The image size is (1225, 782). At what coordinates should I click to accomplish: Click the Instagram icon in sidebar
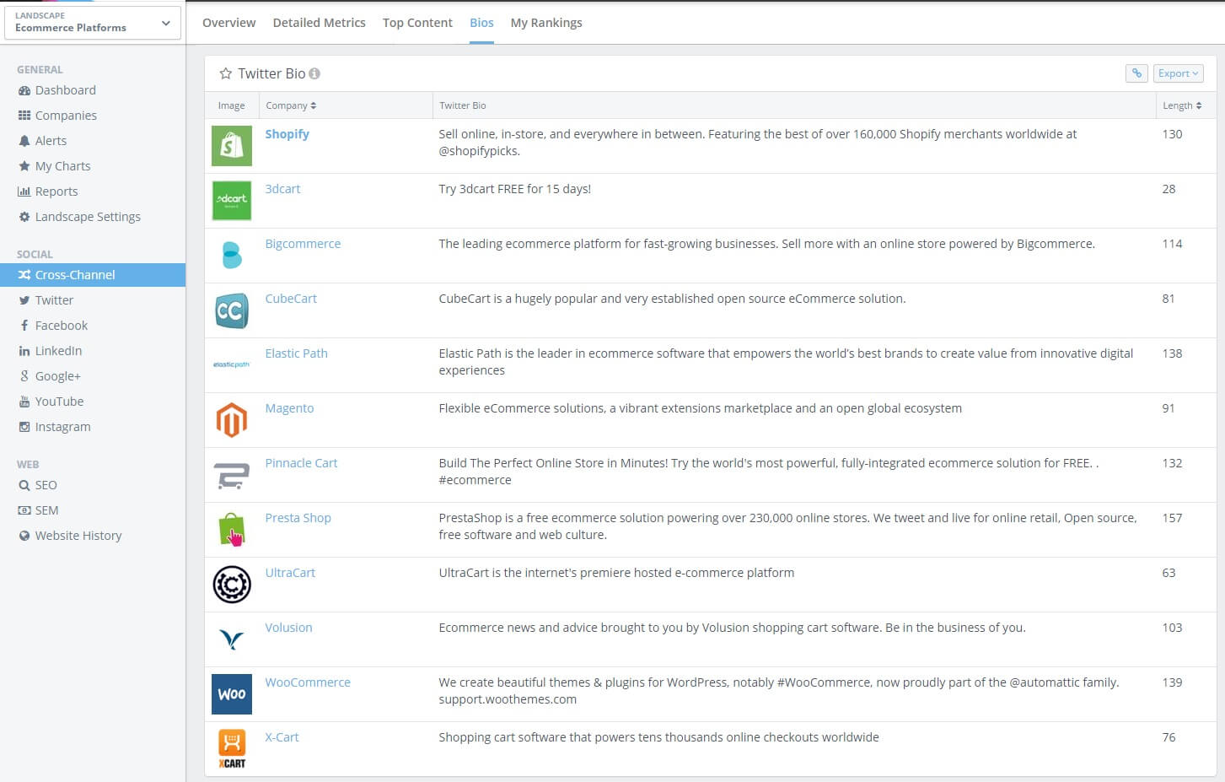(24, 427)
